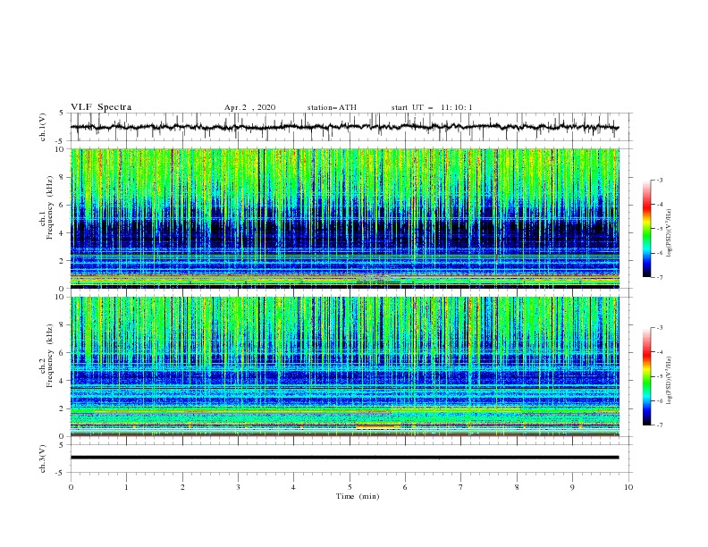Click the "8" tick on the time axis

[x=517, y=487]
